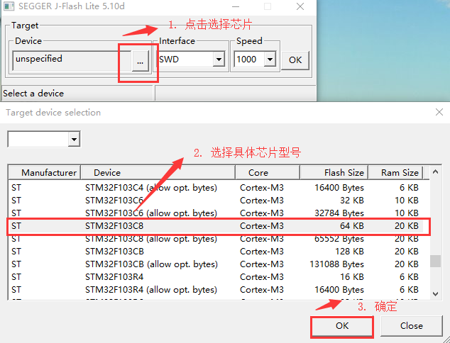Open the manufacturer filter dropdown in device selection

pyautogui.click(x=74, y=140)
